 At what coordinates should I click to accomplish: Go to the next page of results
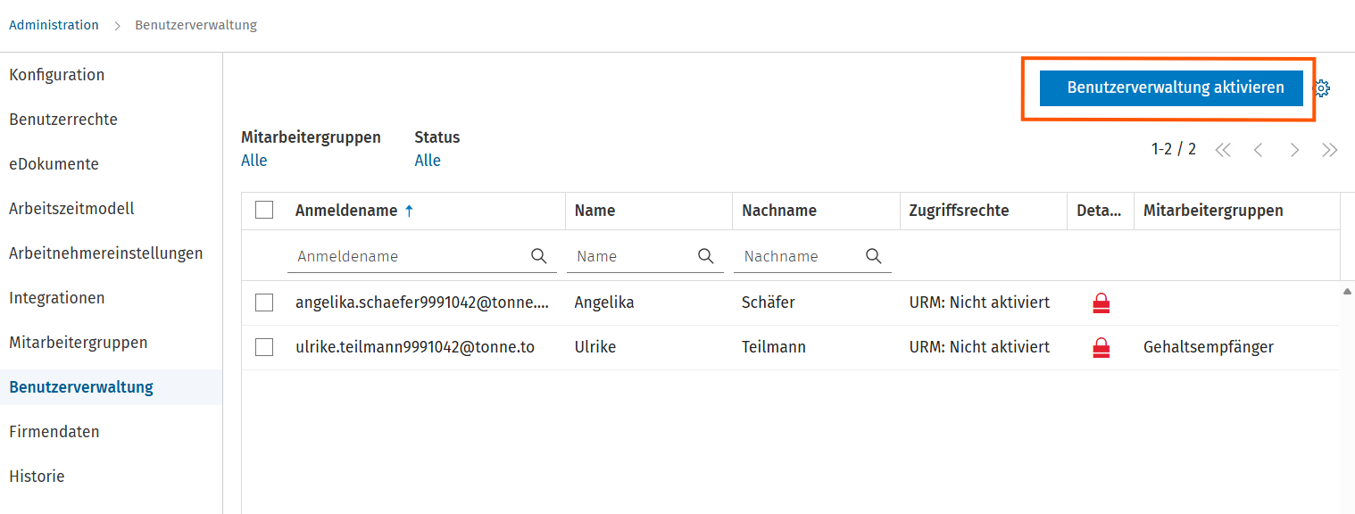(x=1294, y=150)
